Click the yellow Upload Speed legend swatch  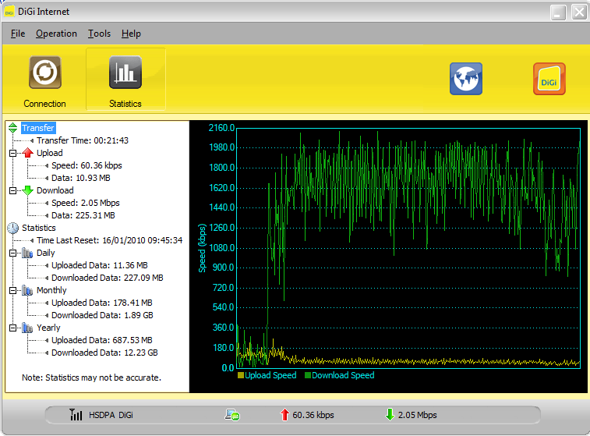click(241, 376)
